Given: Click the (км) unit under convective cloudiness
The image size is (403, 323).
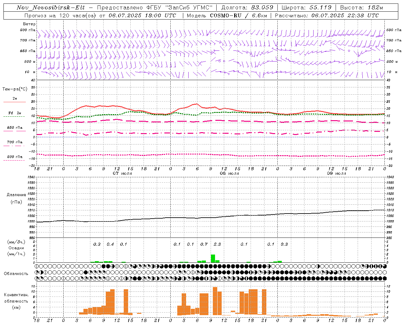Looking at the screenshot, I should 16,307.
